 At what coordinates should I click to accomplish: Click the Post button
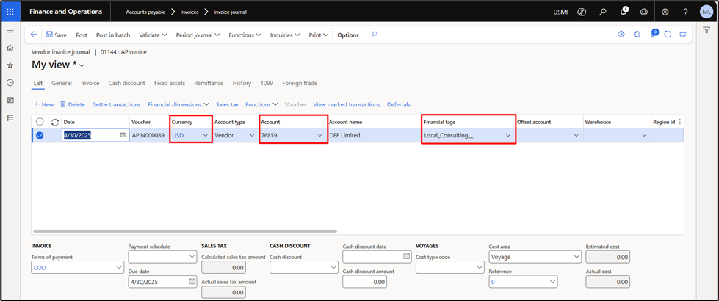[82, 35]
